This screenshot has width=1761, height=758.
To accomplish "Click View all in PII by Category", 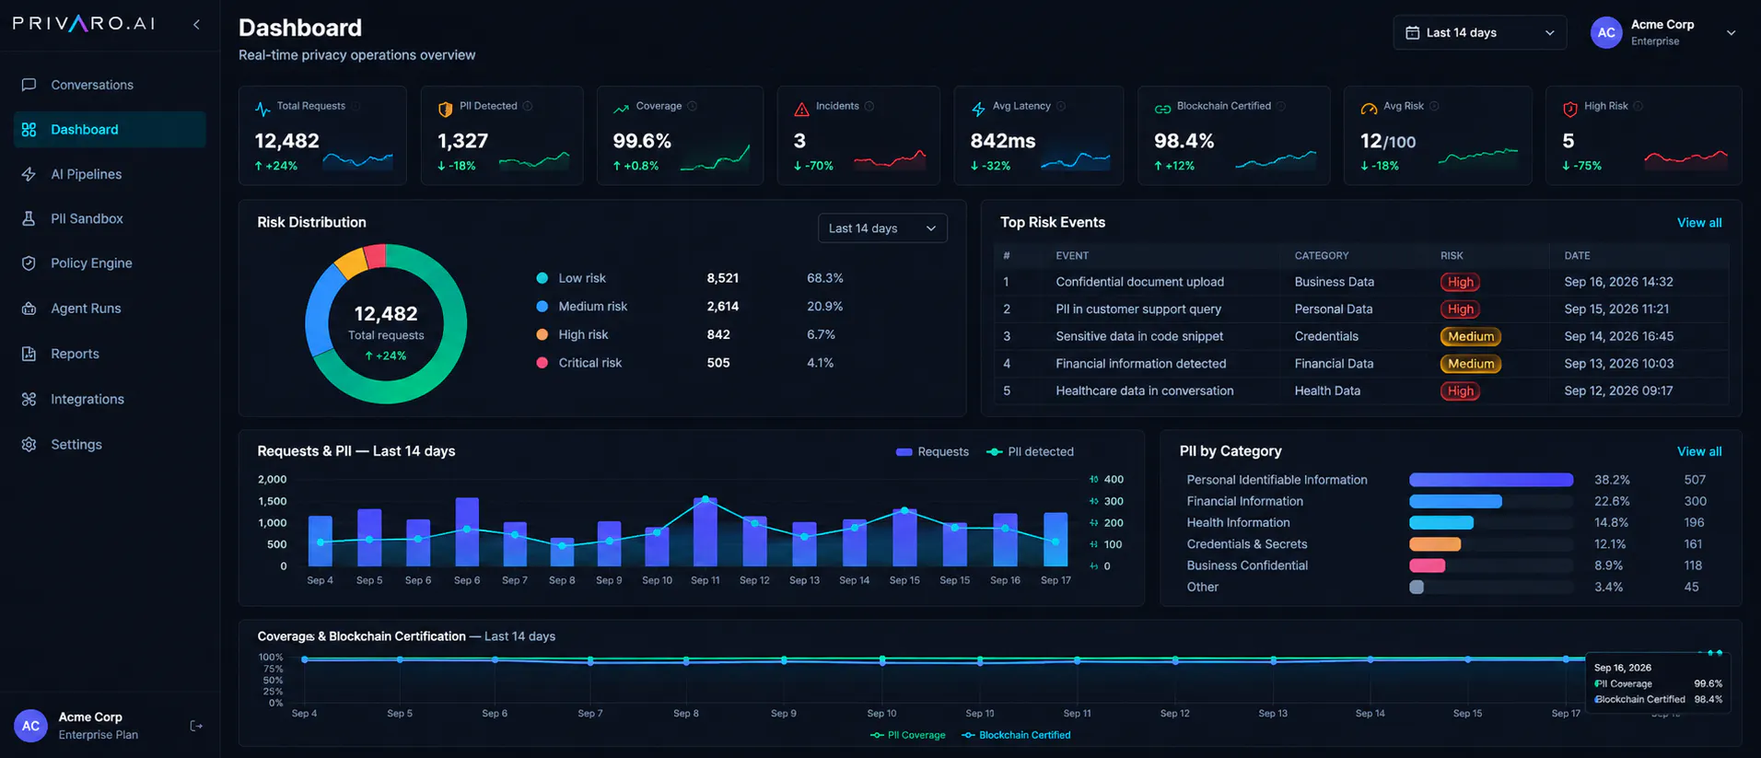I will (x=1699, y=451).
